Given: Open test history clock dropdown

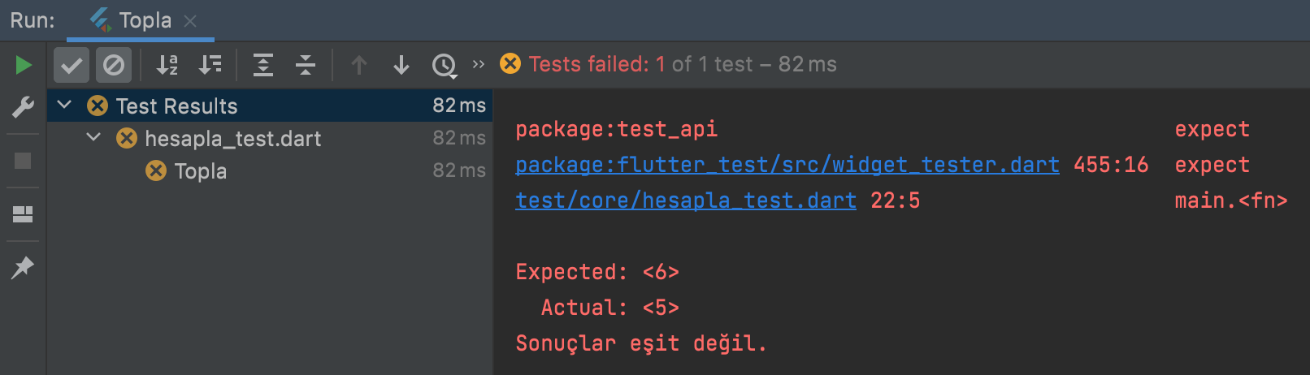Looking at the screenshot, I should tap(445, 65).
